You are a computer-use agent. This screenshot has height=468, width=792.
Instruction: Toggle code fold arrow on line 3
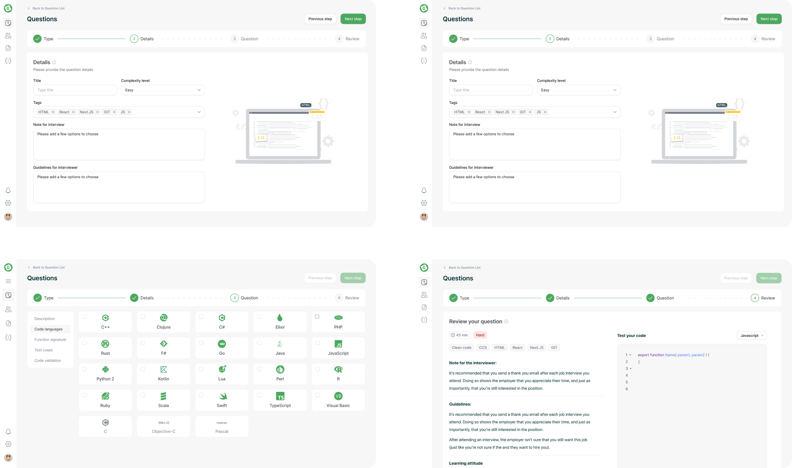tap(631, 369)
